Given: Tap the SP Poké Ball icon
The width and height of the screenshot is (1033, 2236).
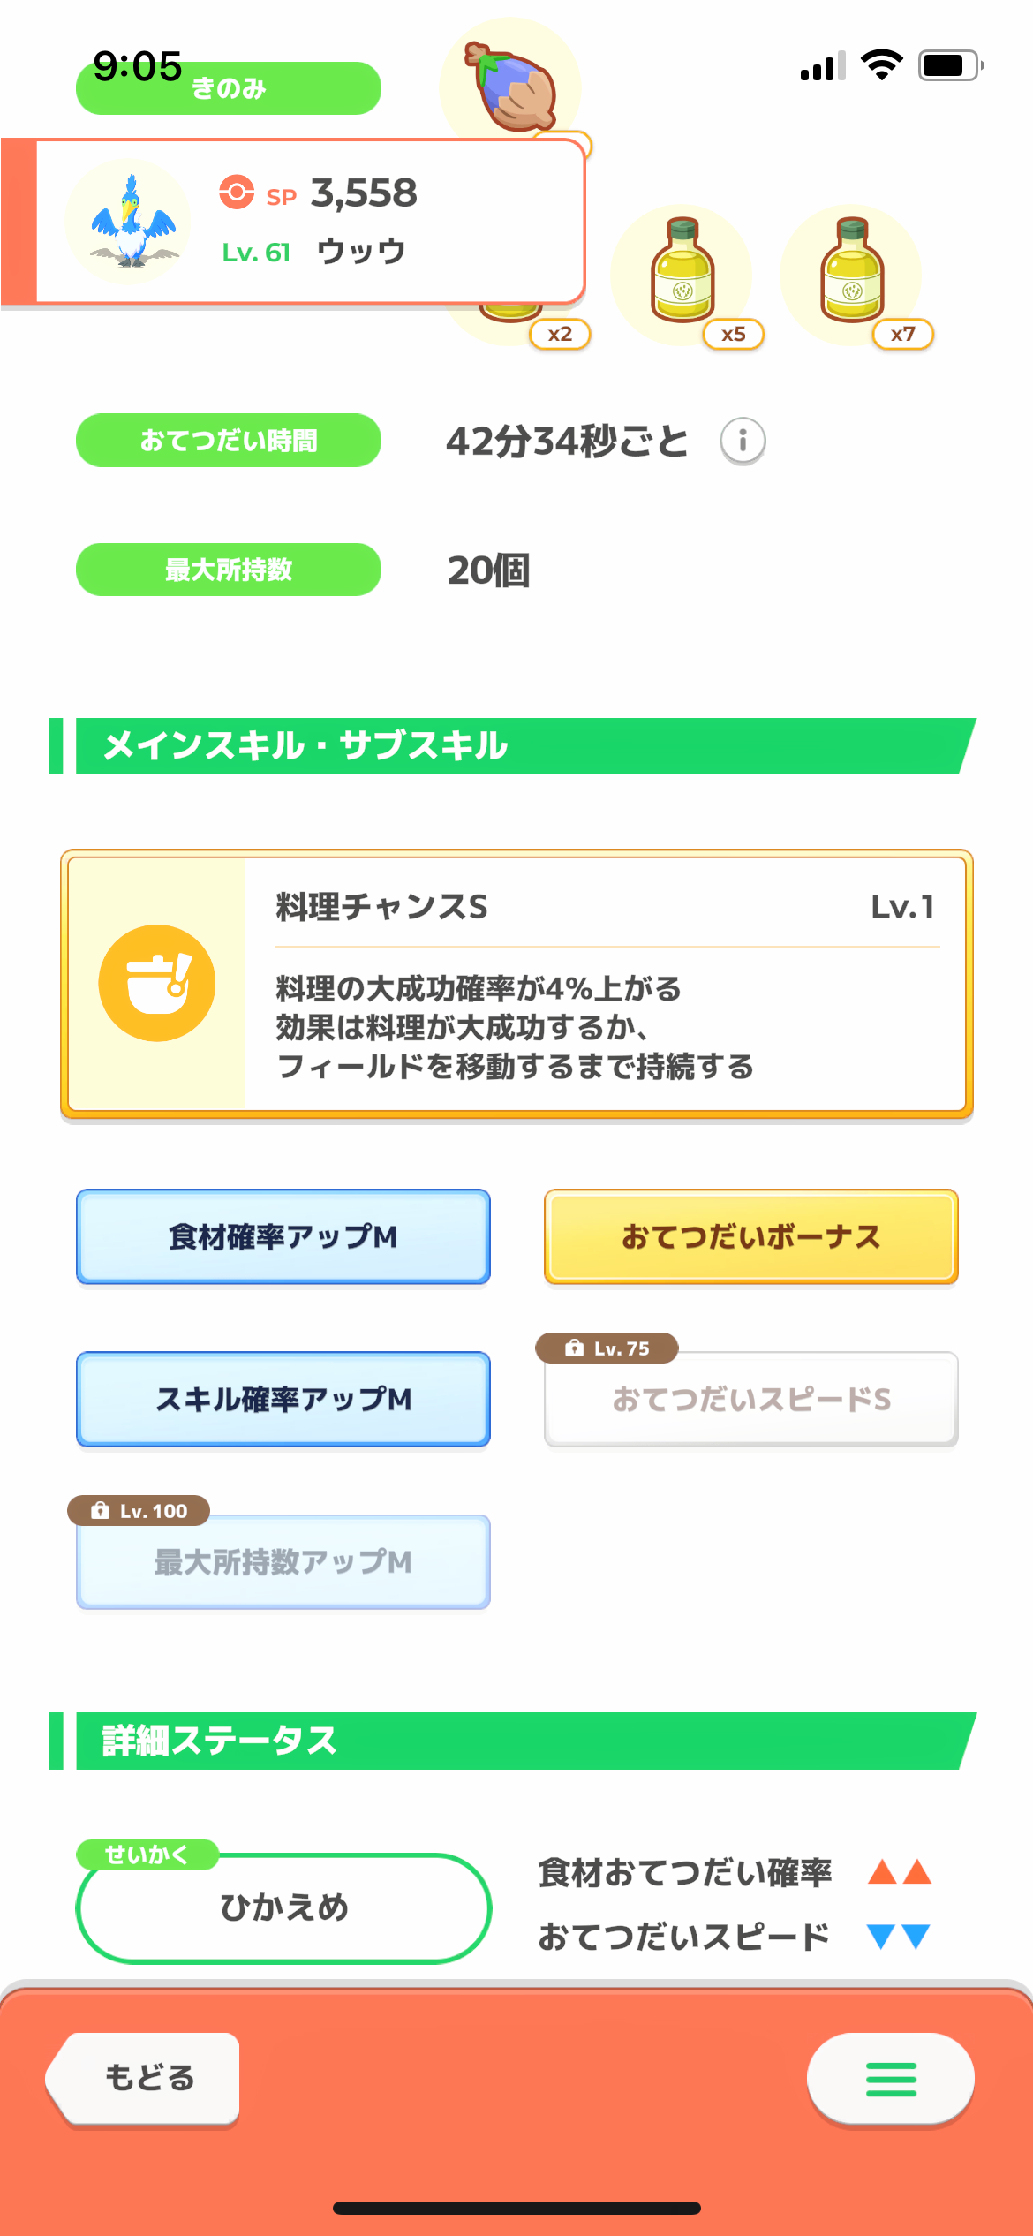Looking at the screenshot, I should click(237, 192).
